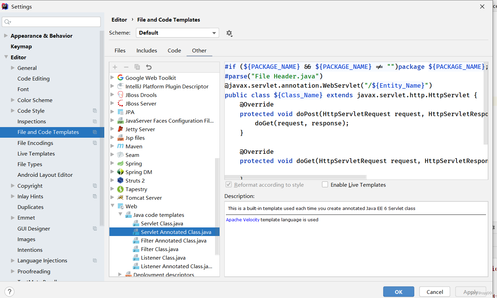Expand the Language Injections node
Screen dimensions: 497x298
tap(13, 260)
